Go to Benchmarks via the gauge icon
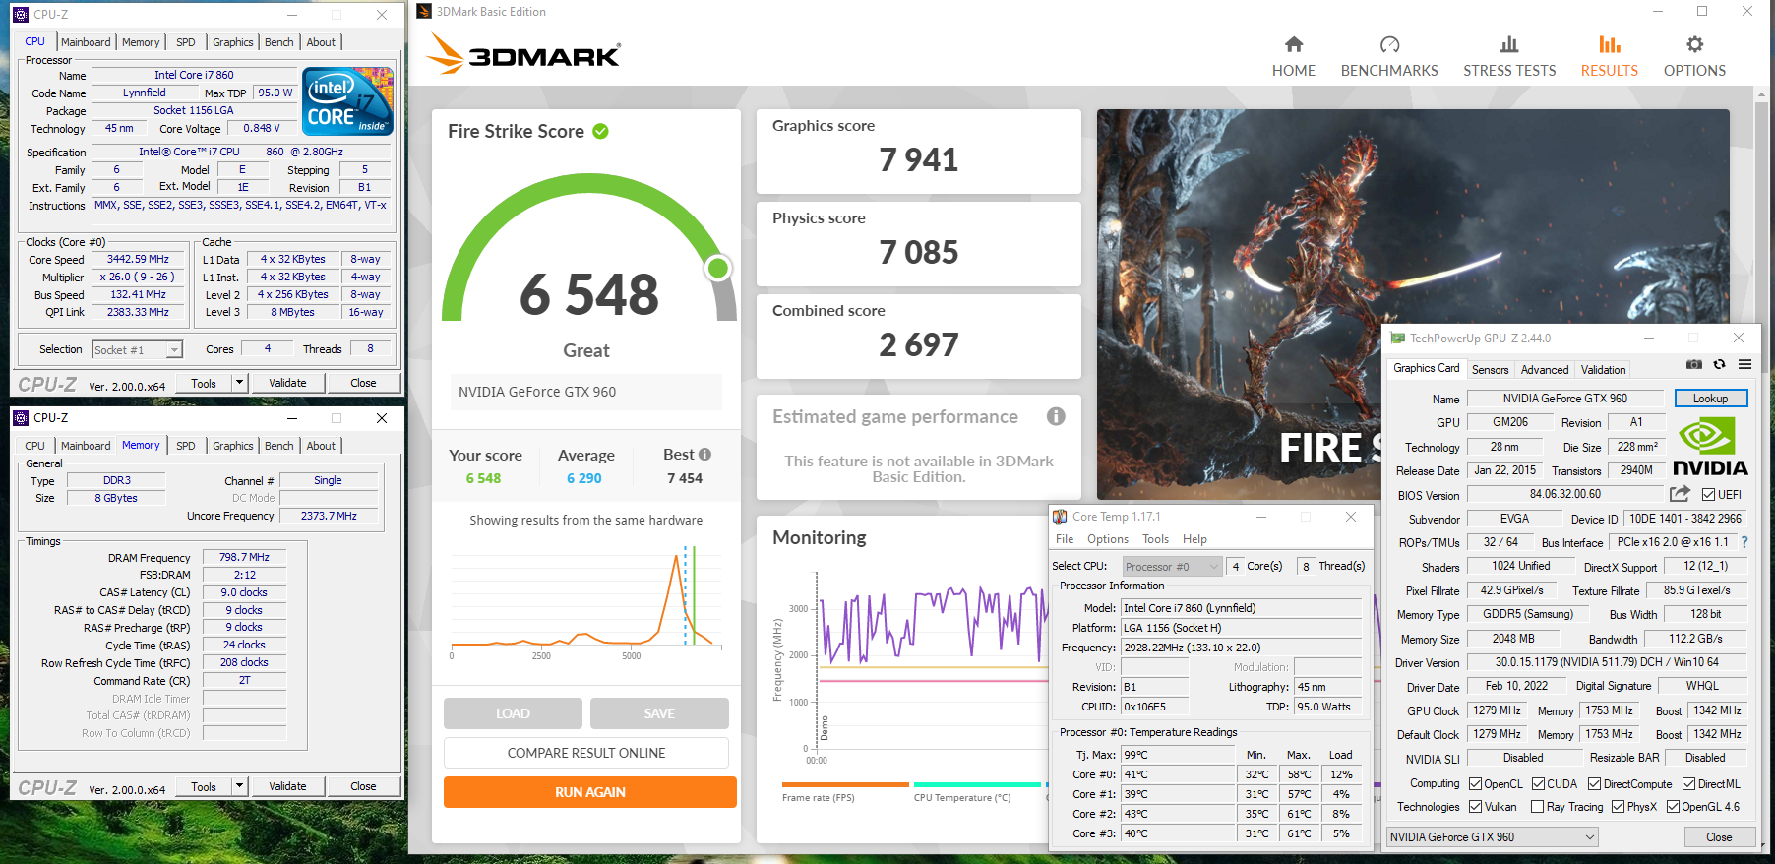1775x864 pixels. click(x=1388, y=45)
